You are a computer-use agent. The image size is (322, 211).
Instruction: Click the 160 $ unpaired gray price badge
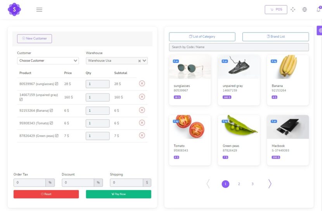point(227,97)
